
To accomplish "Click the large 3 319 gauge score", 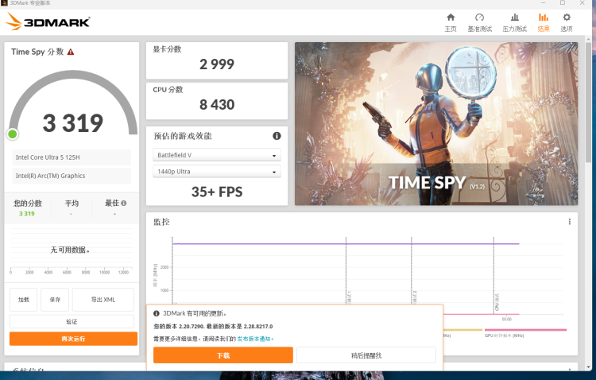I will [73, 123].
